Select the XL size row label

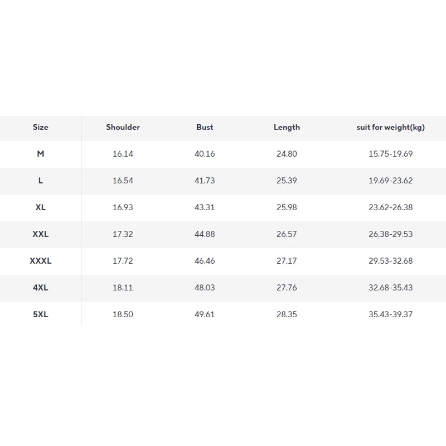tap(40, 207)
